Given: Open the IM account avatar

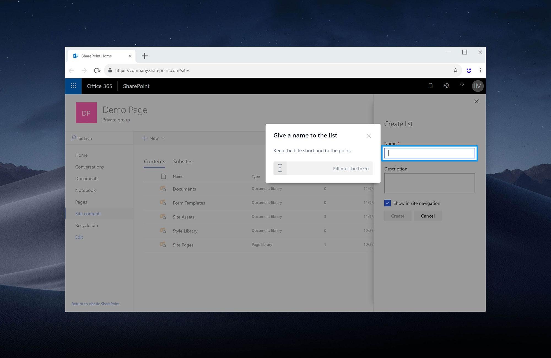Looking at the screenshot, I should [x=477, y=86].
